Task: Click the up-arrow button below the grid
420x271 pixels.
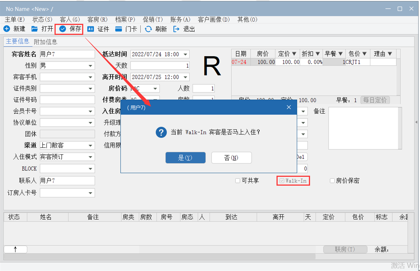Action: pyautogui.click(x=16, y=249)
